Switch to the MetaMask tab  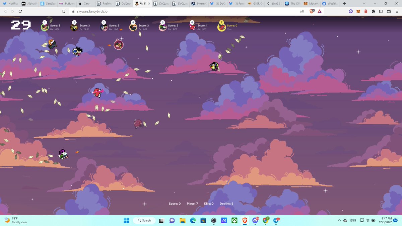click(x=312, y=3)
